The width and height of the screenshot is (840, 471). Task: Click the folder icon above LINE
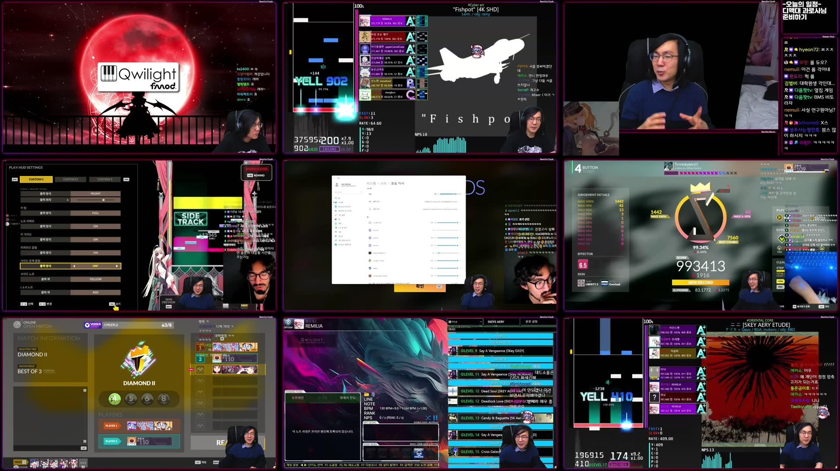[x=367, y=394]
